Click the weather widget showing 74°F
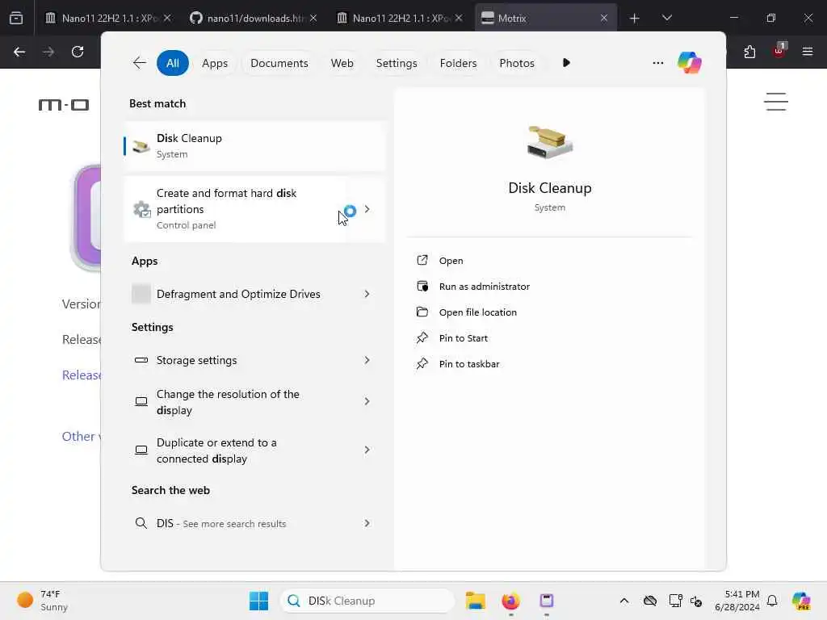Screen dimensions: 827x620 43,601
